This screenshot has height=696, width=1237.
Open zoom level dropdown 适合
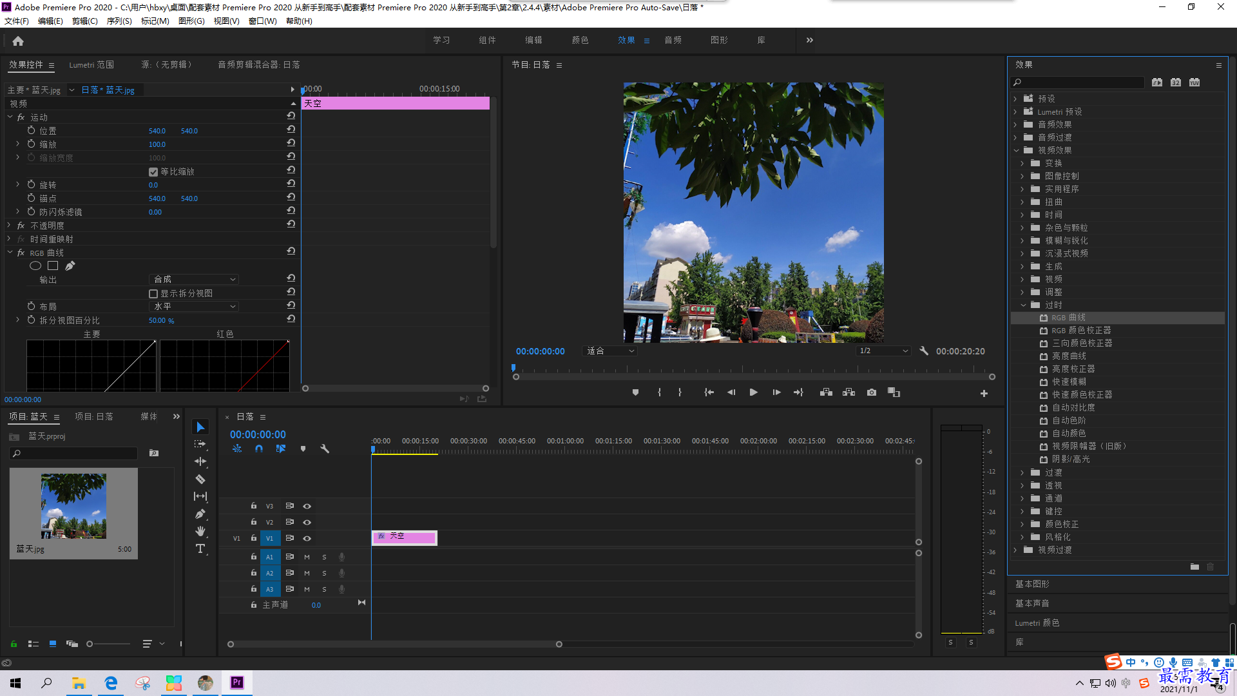pyautogui.click(x=609, y=351)
